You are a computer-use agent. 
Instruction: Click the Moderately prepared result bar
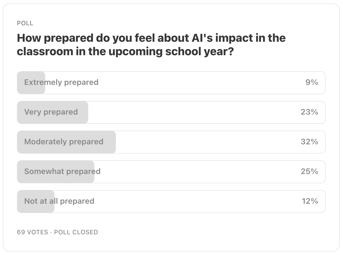[66, 142]
